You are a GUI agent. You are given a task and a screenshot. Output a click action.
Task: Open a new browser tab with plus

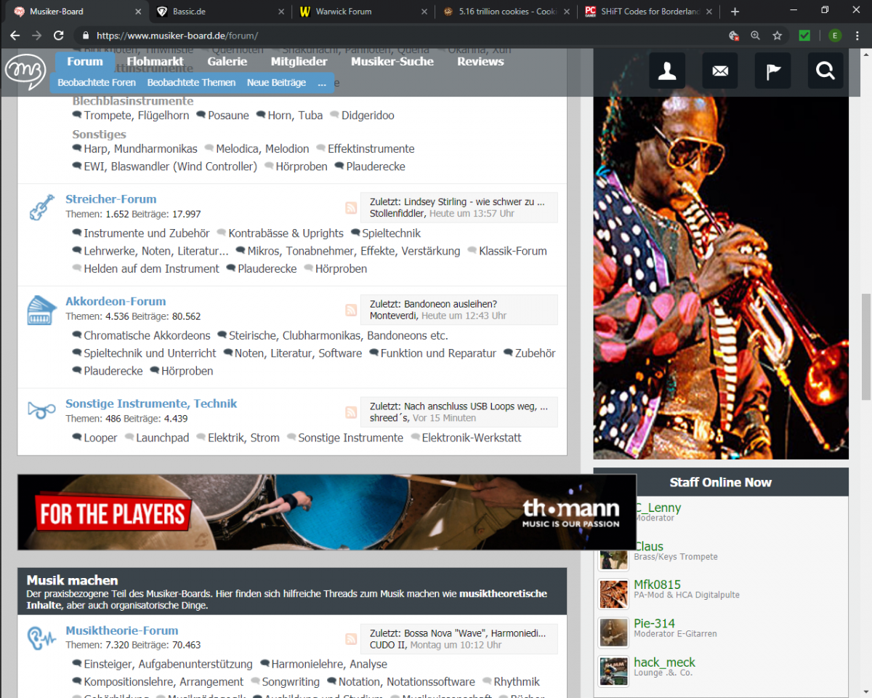tap(735, 12)
